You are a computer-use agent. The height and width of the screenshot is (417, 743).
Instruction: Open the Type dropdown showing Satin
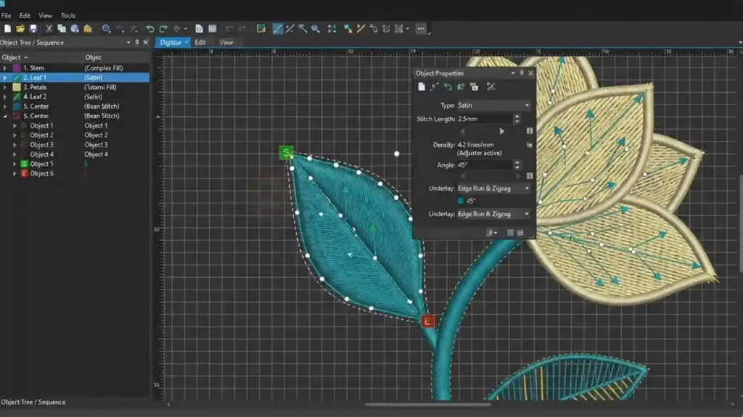(x=493, y=105)
